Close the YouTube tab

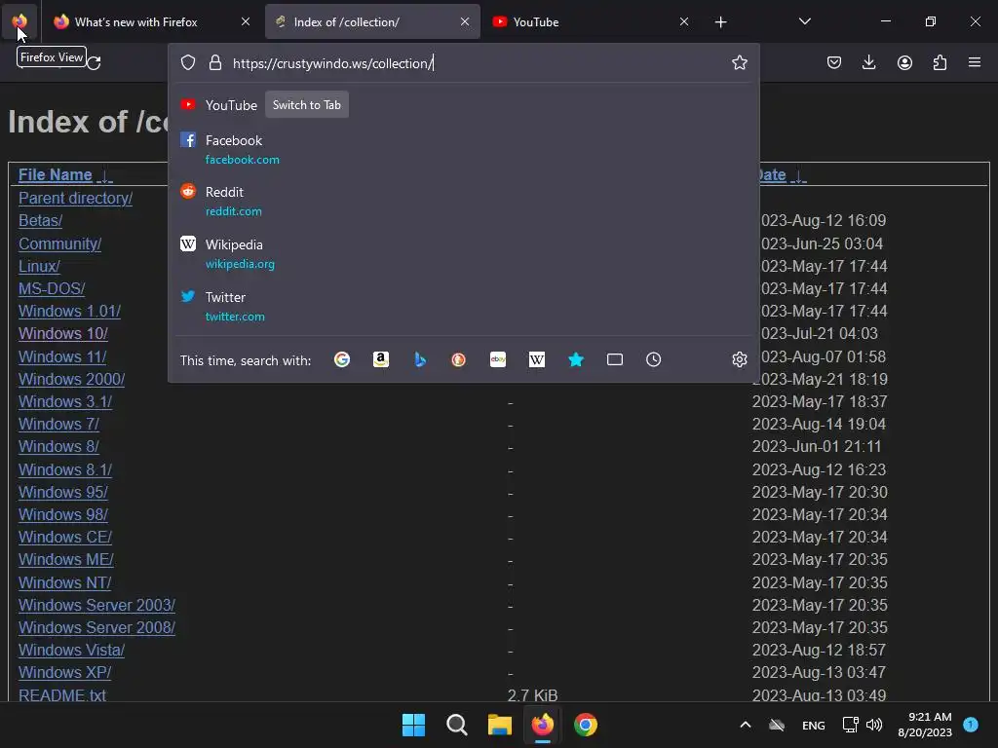click(x=683, y=21)
